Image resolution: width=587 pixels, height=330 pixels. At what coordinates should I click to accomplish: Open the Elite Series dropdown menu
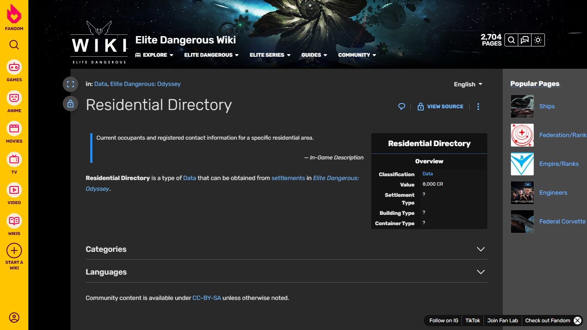270,55
